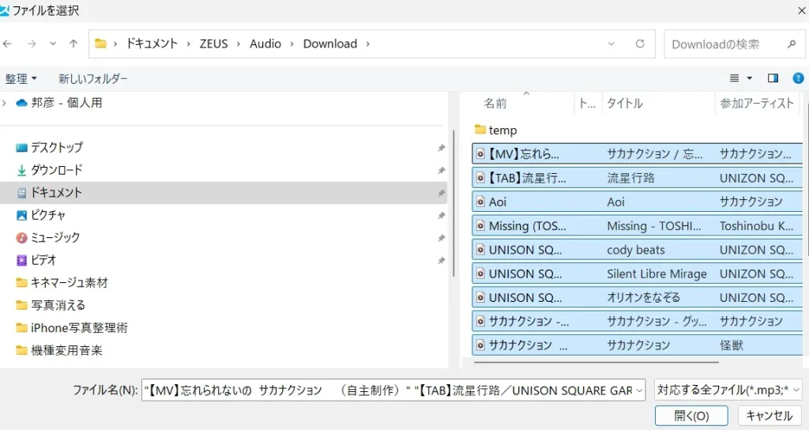Viewport: 809px width, 430px height.
Task: Refresh the Download folder view
Action: click(640, 44)
